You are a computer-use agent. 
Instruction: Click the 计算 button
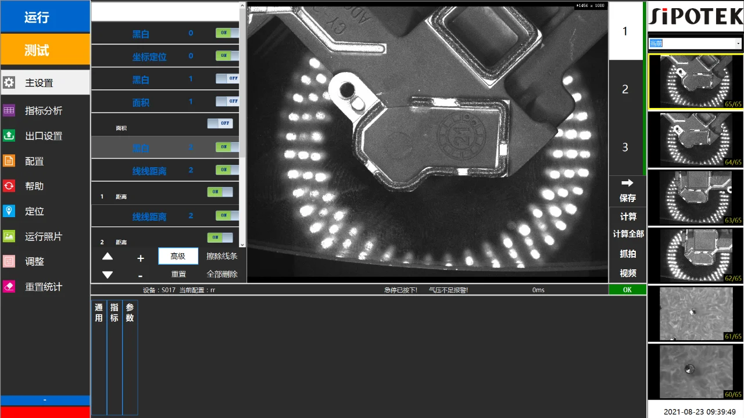coord(628,217)
